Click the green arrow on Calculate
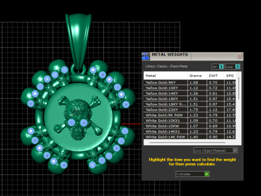261x196 pixels. click(207, 174)
